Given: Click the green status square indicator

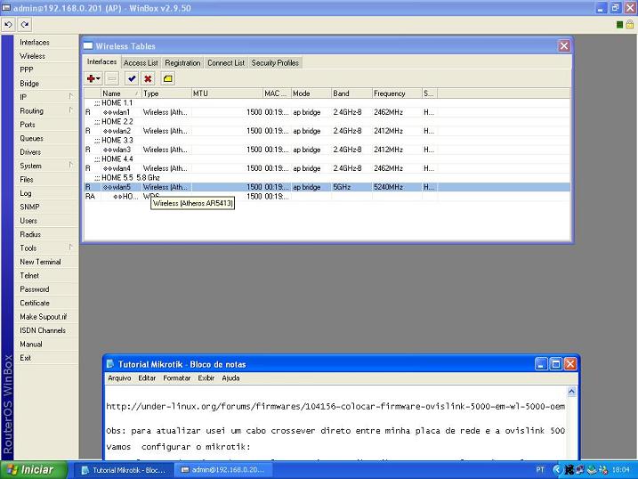Looking at the screenshot, I should (619, 25).
